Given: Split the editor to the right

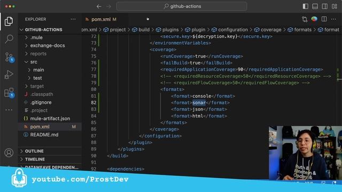Looking at the screenshot, I should tap(324, 19).
